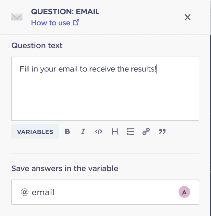The image size is (211, 216).
Task: Click the 'Save answers in the variable' label
Action: click(65, 169)
